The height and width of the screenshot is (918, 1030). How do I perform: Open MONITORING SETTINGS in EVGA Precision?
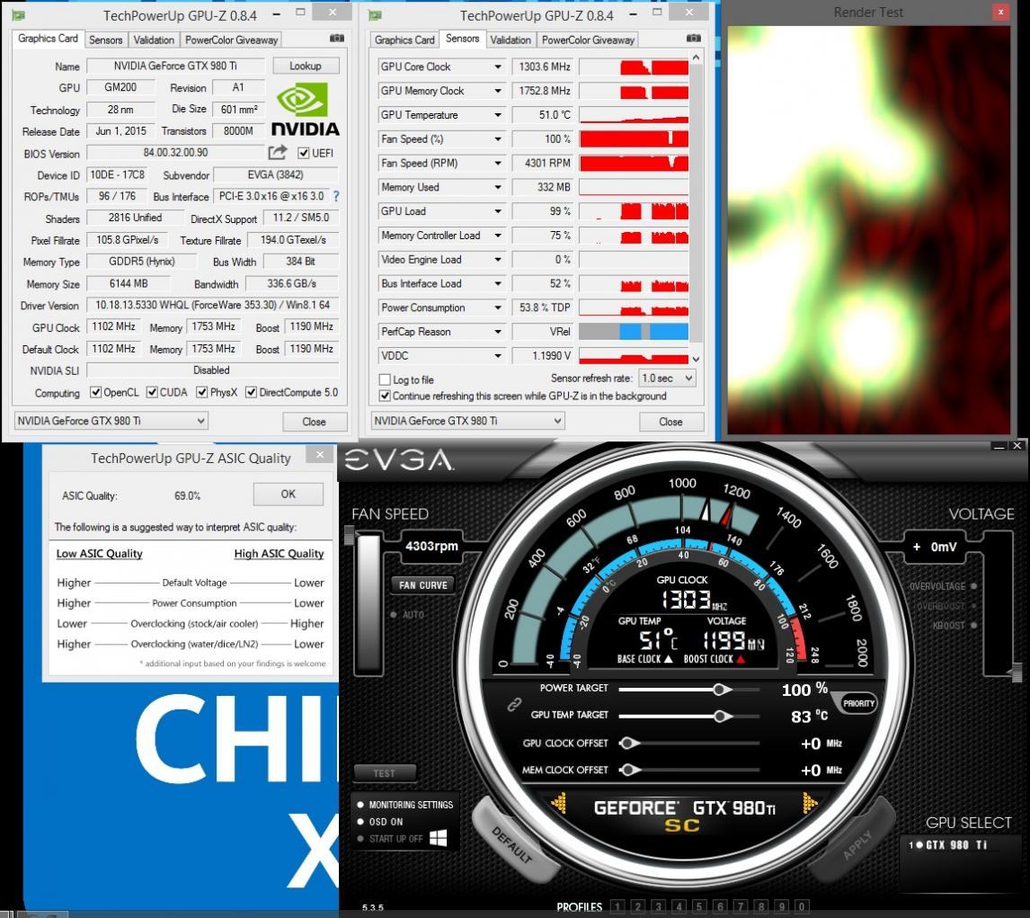[405, 805]
